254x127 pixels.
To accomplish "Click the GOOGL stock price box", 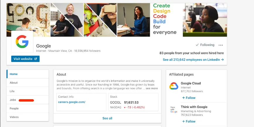I will [x=133, y=102].
